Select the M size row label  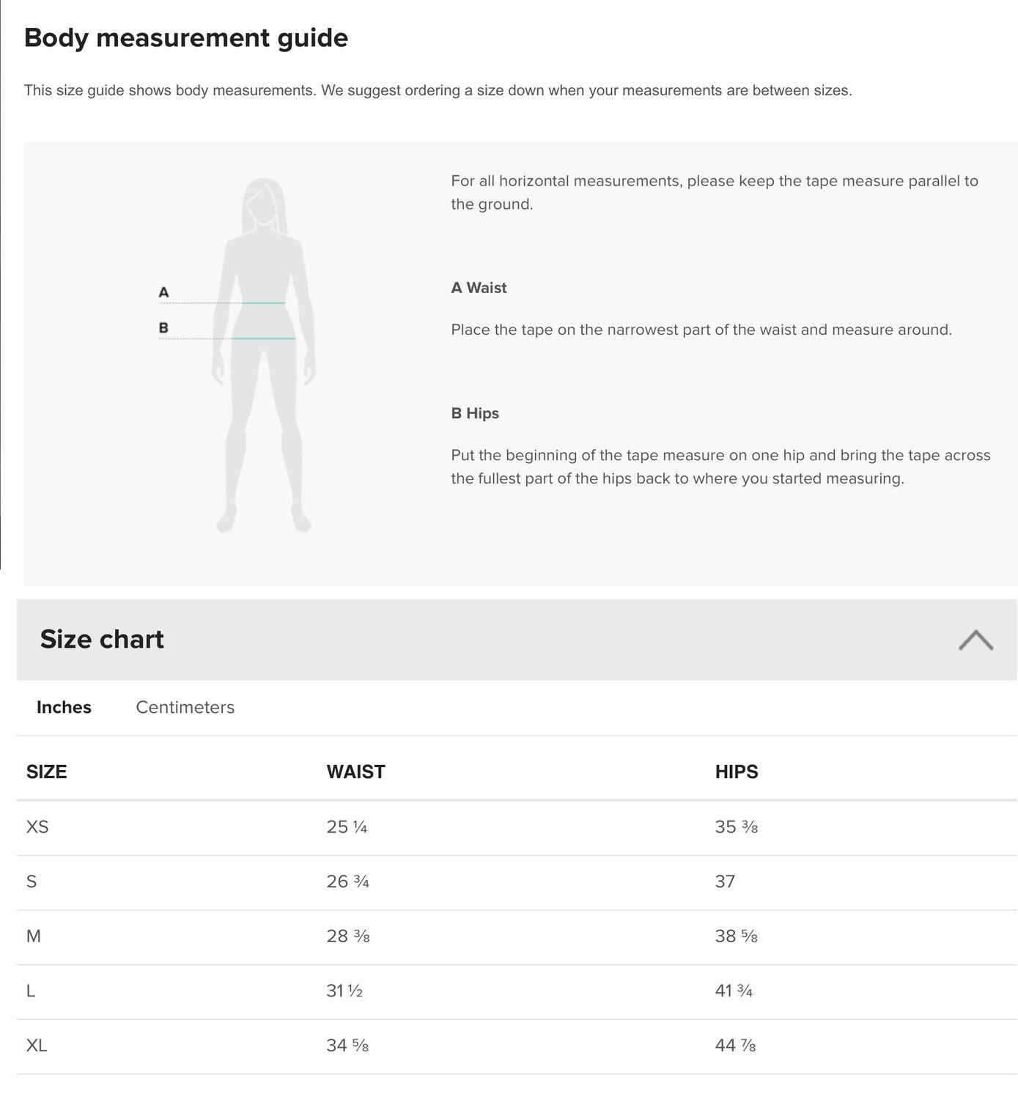click(x=34, y=936)
